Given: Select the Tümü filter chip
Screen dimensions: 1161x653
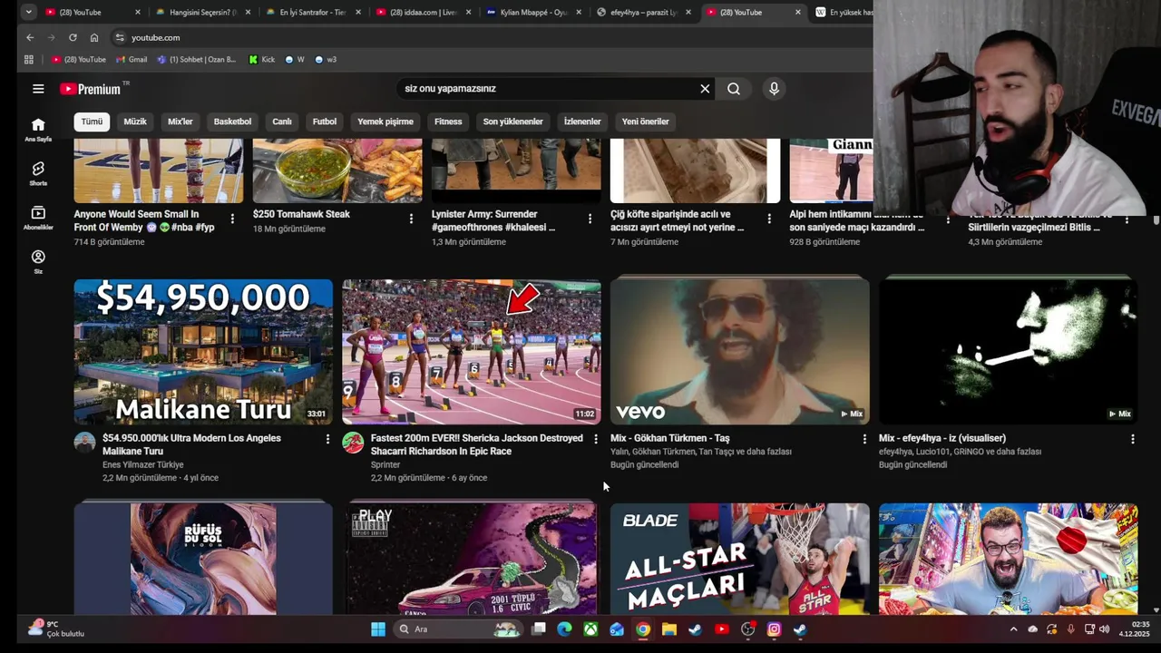Looking at the screenshot, I should [x=92, y=122].
